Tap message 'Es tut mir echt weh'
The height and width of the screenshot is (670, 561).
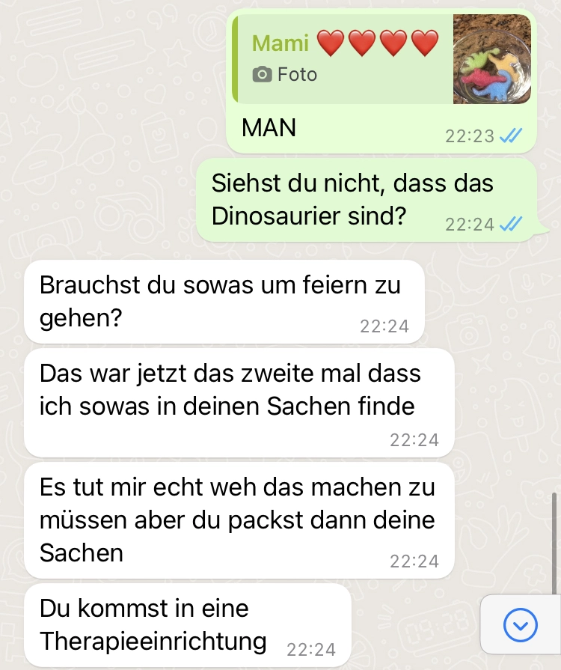(x=239, y=520)
